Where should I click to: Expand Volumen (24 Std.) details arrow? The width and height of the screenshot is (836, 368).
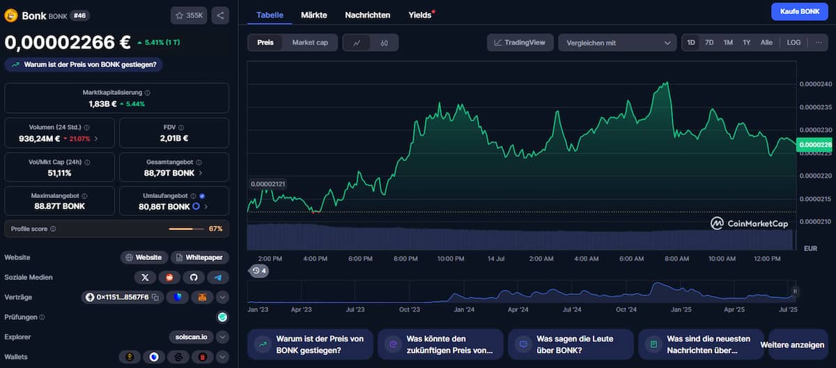(x=95, y=139)
